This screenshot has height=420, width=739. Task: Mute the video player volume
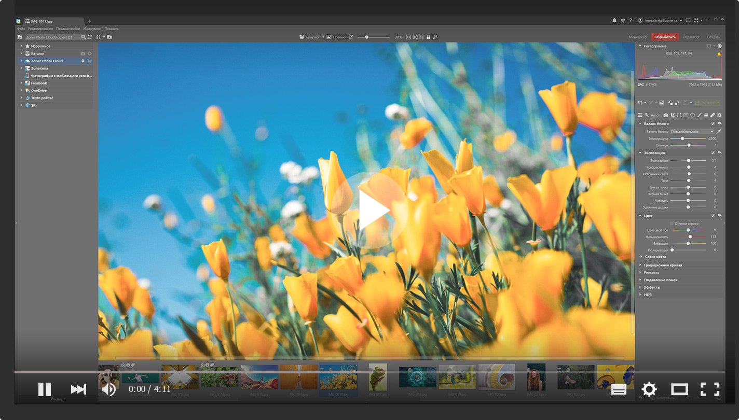tap(108, 389)
